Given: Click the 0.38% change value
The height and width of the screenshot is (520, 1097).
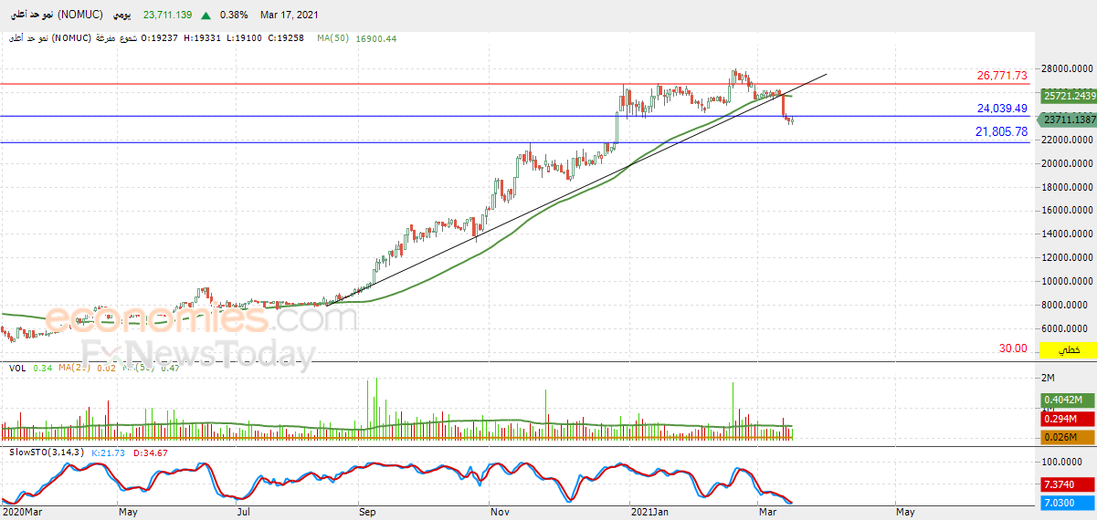Looking at the screenshot, I should pos(234,16).
